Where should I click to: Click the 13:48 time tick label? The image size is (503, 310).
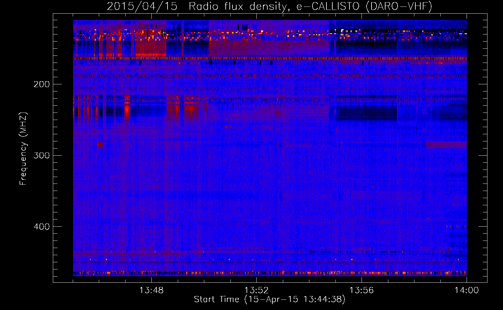[151, 290]
